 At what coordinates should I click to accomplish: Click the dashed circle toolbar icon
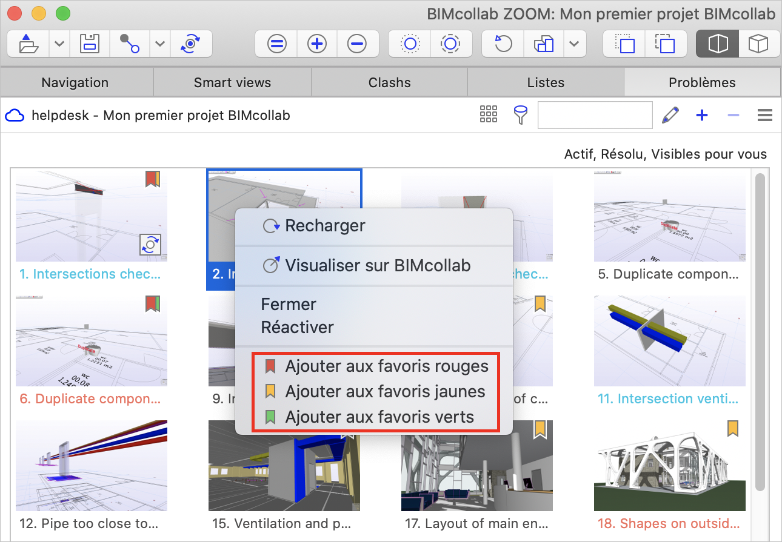coord(450,44)
